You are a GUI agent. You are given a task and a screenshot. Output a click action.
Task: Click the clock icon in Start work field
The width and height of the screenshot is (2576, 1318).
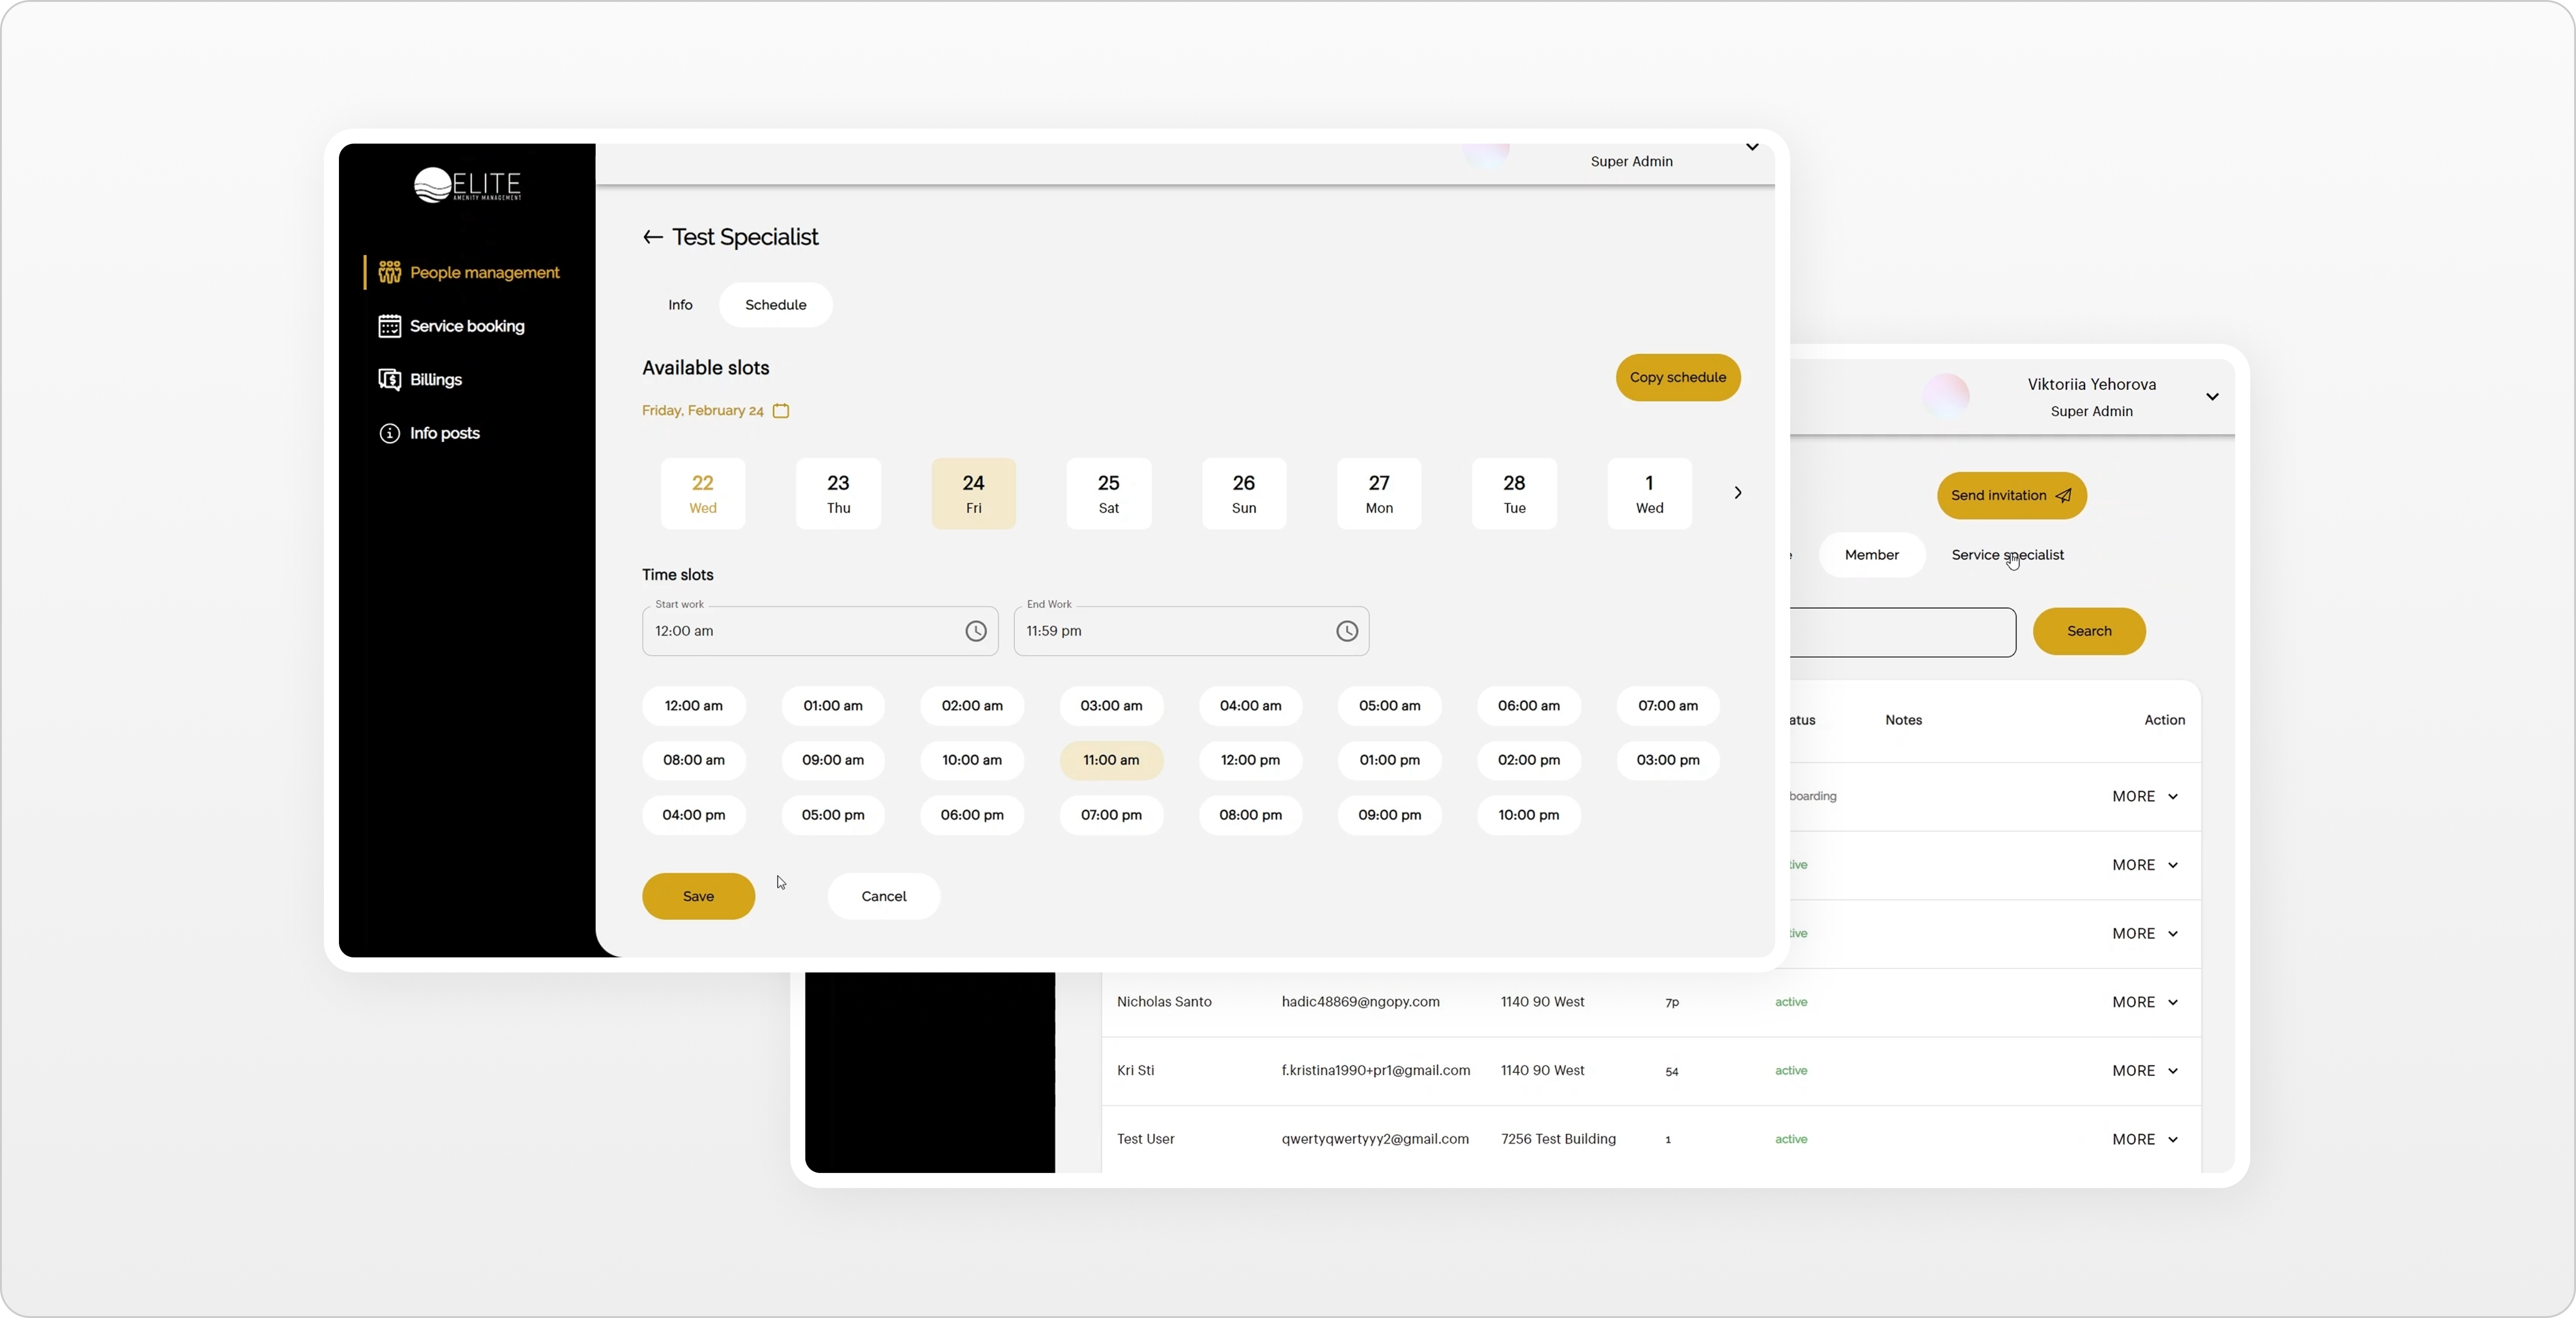click(x=975, y=631)
